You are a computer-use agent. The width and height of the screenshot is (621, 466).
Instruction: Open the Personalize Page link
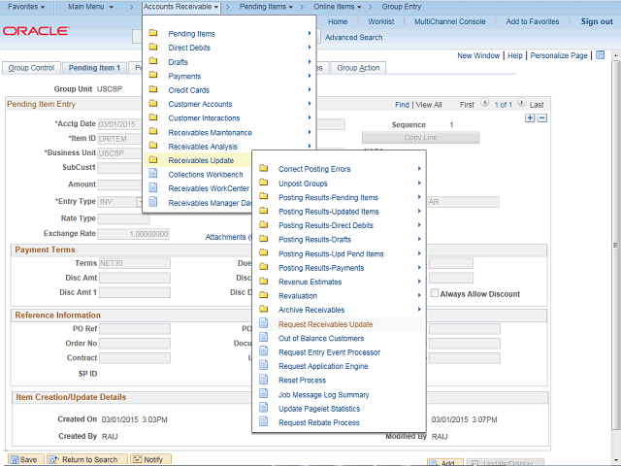point(559,55)
